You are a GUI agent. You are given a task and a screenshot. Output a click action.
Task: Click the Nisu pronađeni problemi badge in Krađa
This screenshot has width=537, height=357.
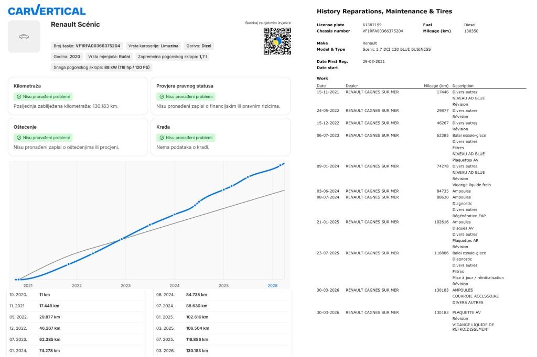click(x=186, y=138)
